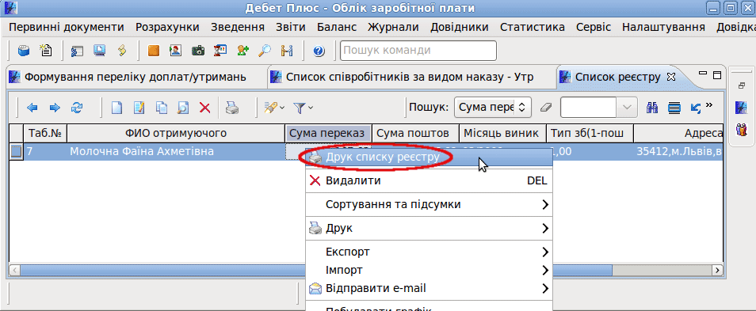Open the Довідники menu
Screen dimensions: 756x311
point(460,27)
